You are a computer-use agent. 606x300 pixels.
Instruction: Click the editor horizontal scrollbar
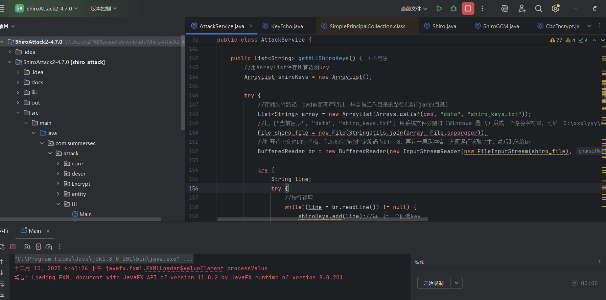click(x=322, y=219)
